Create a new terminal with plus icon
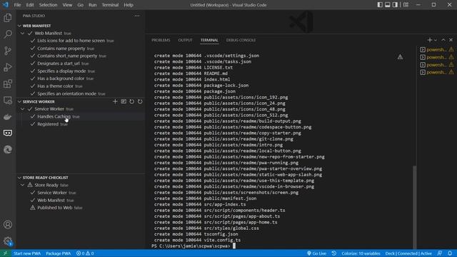 430,40
